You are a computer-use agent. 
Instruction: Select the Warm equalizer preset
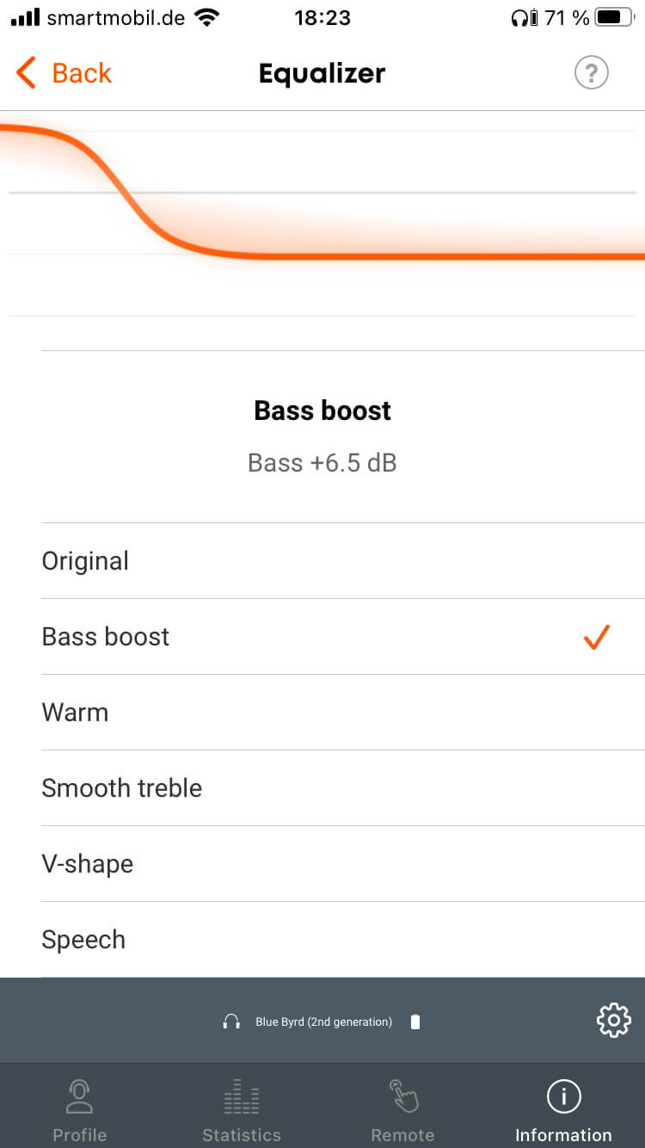point(75,713)
